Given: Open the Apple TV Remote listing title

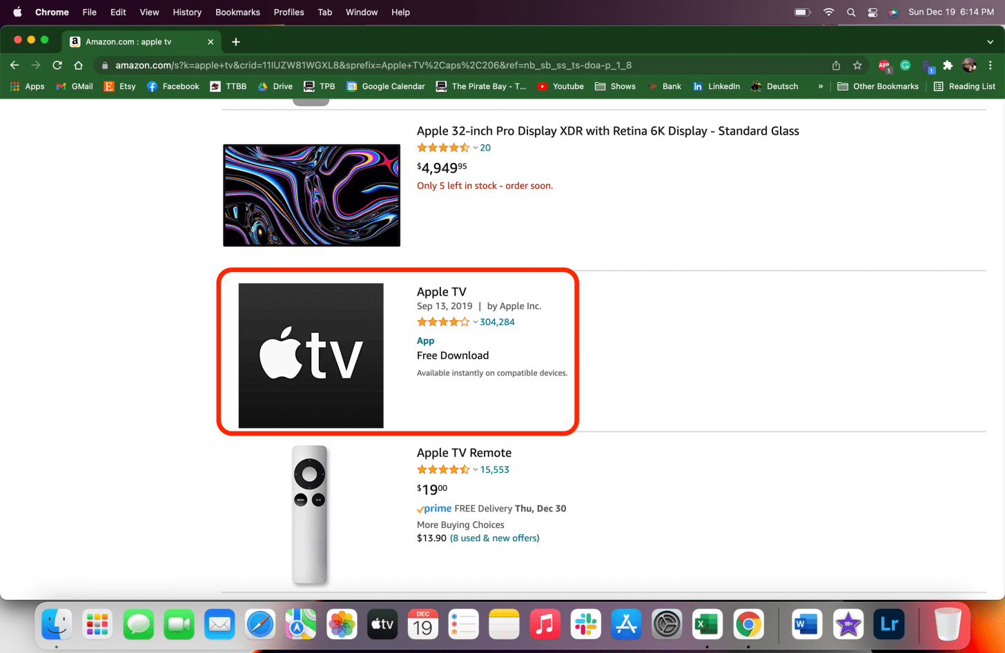Looking at the screenshot, I should 465,453.
